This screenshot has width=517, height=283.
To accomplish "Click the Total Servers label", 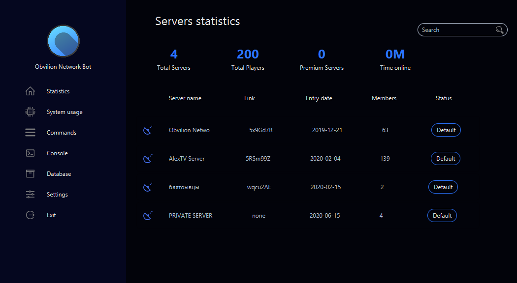I will (x=174, y=68).
